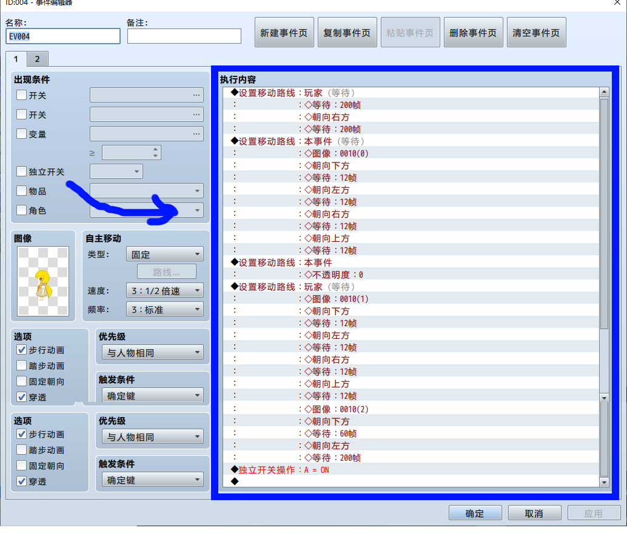Select the 图像：0010(0) command row
627x545 pixels.
(x=411, y=153)
